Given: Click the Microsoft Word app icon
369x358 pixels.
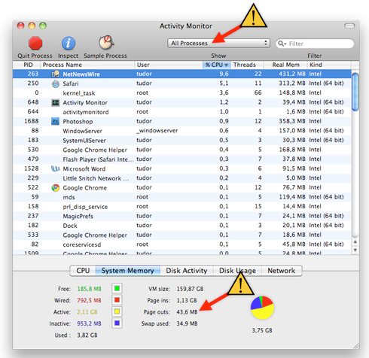Looking at the screenshot, I should click(55, 168).
